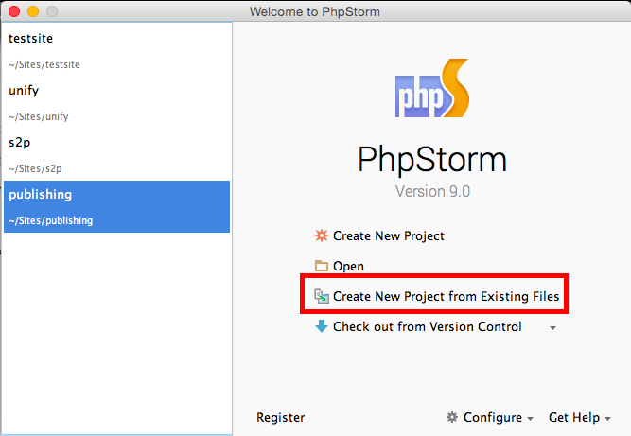Image resolution: width=631 pixels, height=436 pixels.
Task: Click the blue down-arrow Check out icon
Action: pos(322,326)
